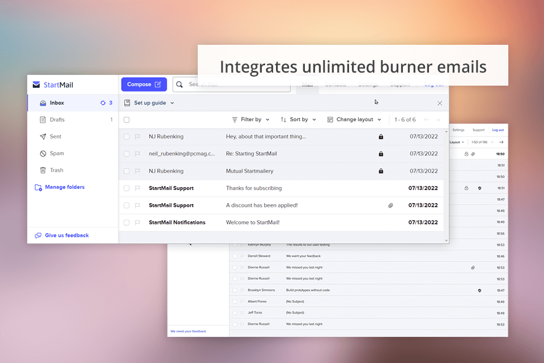Click 'We need your feedback' in back window

pos(188,331)
